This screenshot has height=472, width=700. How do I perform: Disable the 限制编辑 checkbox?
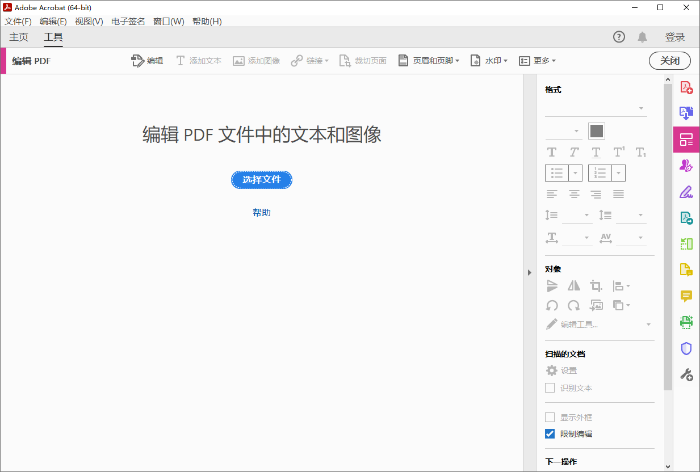tap(550, 433)
